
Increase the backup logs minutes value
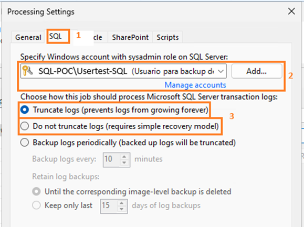(x=124, y=157)
